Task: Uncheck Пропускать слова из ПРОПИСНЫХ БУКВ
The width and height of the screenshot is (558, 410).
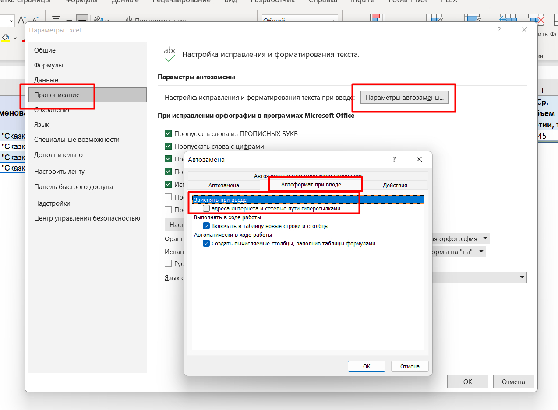Action: [x=168, y=133]
